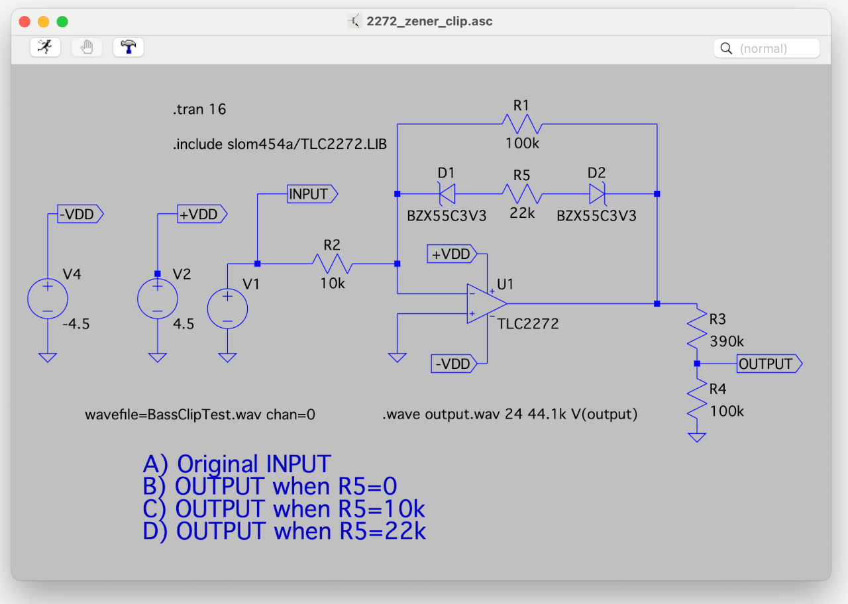Click comment D) OUTPUT when R5=22k
The height and width of the screenshot is (604, 848).
click(x=284, y=531)
